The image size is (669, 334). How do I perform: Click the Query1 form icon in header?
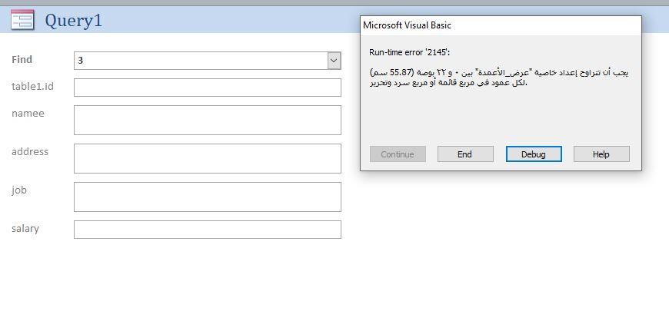tap(22, 20)
